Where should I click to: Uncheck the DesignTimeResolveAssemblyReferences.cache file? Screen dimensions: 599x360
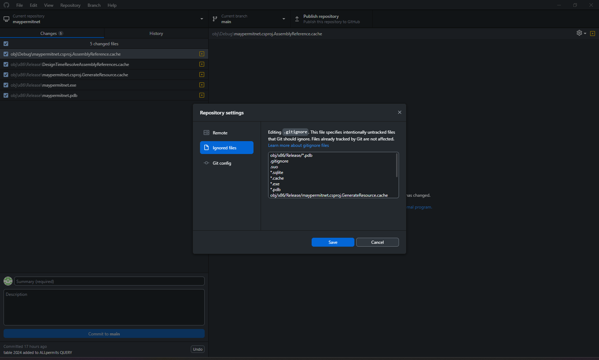6,64
